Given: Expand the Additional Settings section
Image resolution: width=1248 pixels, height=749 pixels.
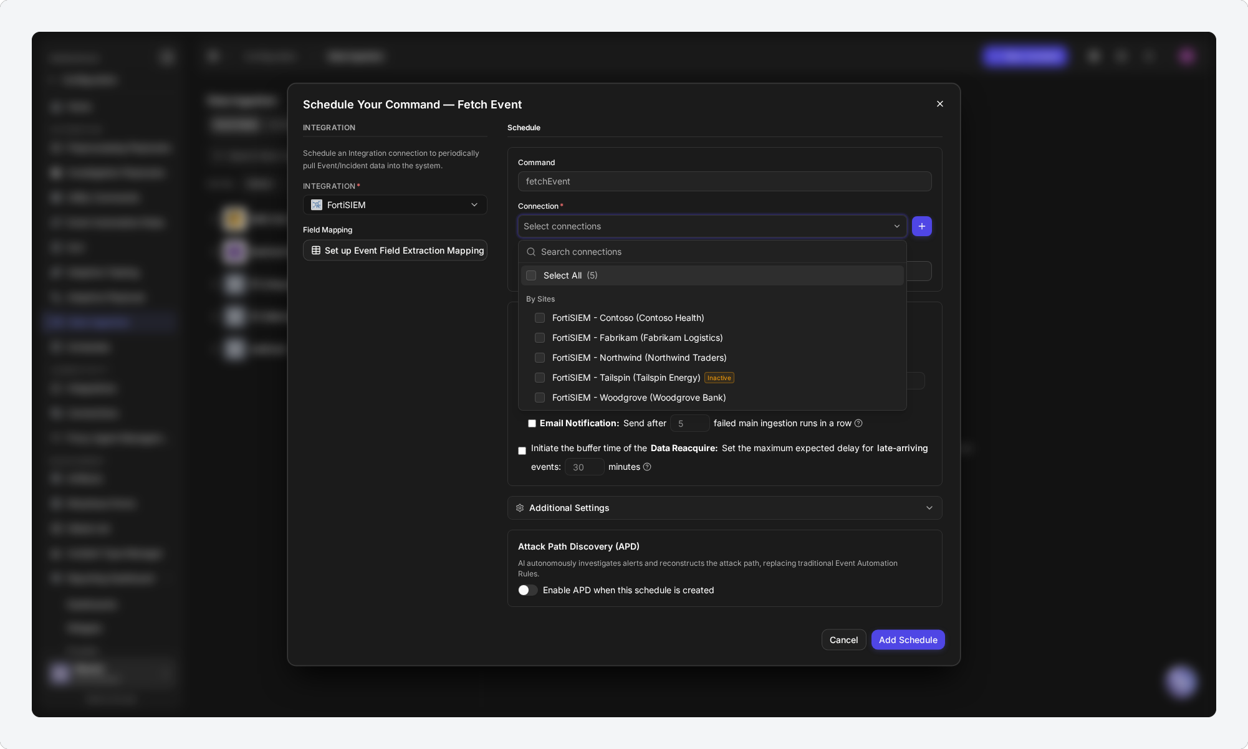Looking at the screenshot, I should click(724, 508).
